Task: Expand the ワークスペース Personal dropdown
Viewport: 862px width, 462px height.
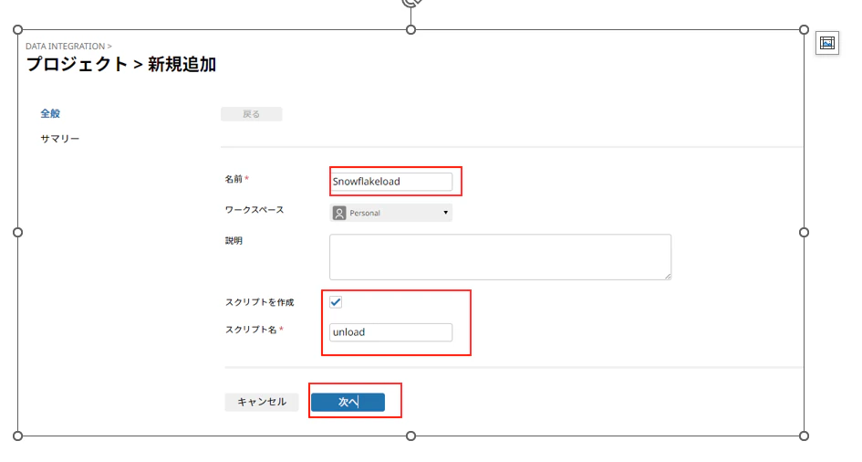Action: click(391, 213)
